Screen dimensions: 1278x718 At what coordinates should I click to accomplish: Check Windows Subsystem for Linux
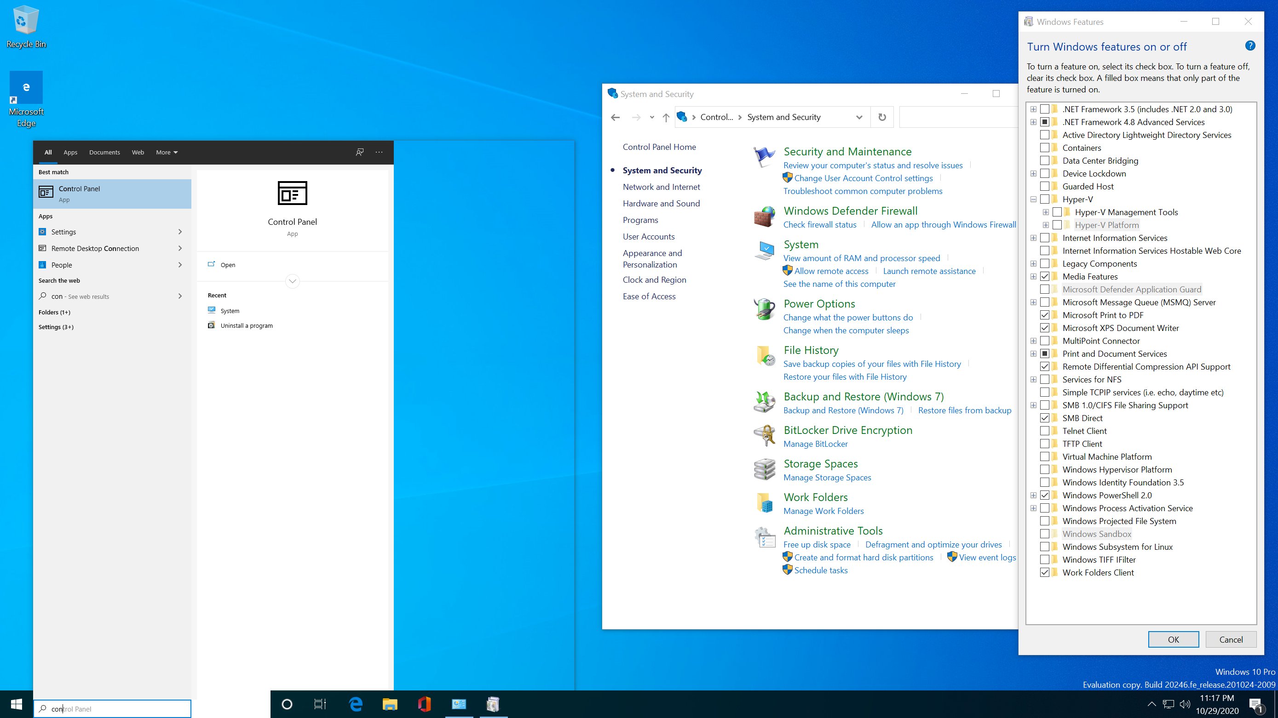(1045, 547)
